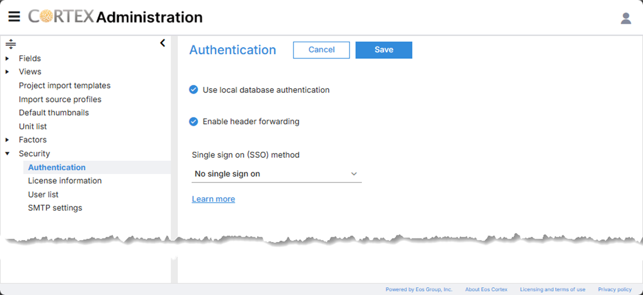The width and height of the screenshot is (643, 295).
Task: Expand the Factors tree node
Action: pyautogui.click(x=7, y=140)
